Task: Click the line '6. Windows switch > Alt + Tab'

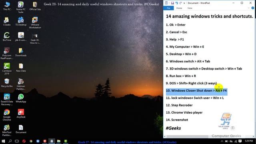Action: point(188,61)
